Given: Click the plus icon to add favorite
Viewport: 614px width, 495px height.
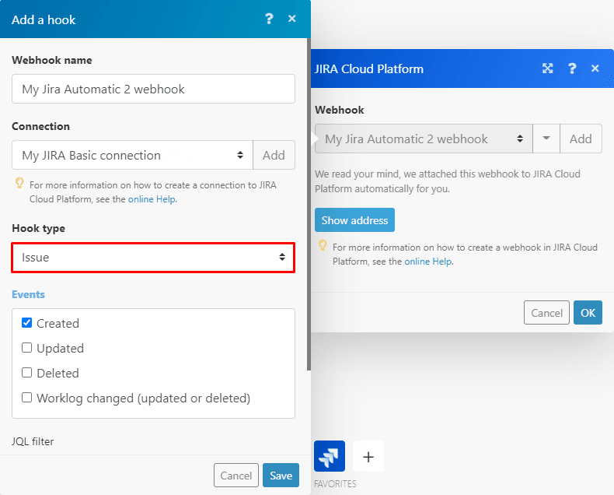Looking at the screenshot, I should [368, 456].
